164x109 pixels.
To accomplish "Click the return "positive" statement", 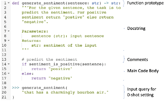I will [51, 69].
